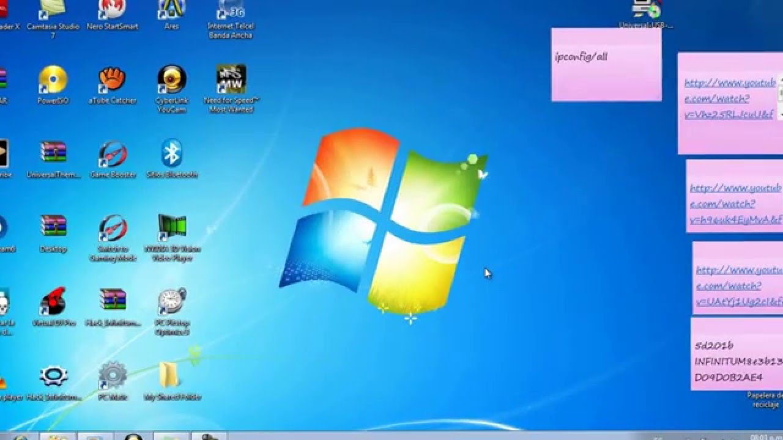
Task: Launch Need for Speed Most Wanted
Action: [x=231, y=89]
